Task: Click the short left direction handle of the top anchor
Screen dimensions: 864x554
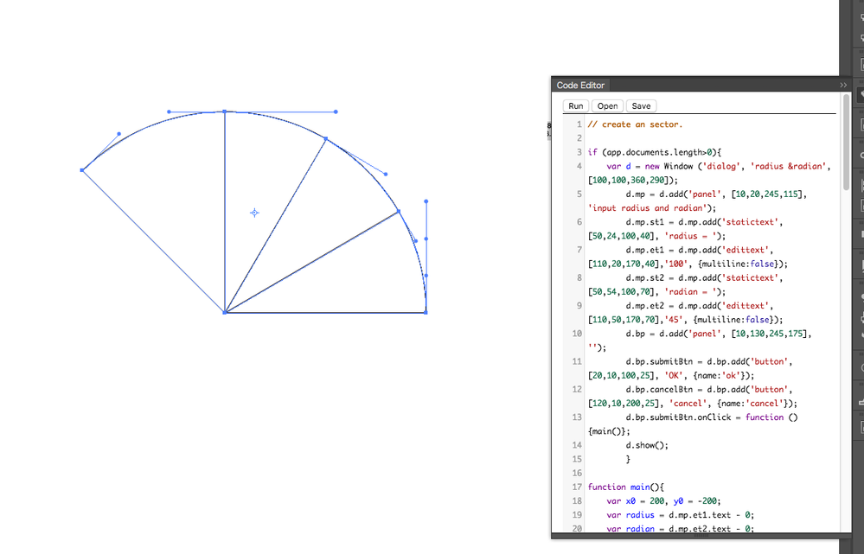Action: tap(169, 111)
